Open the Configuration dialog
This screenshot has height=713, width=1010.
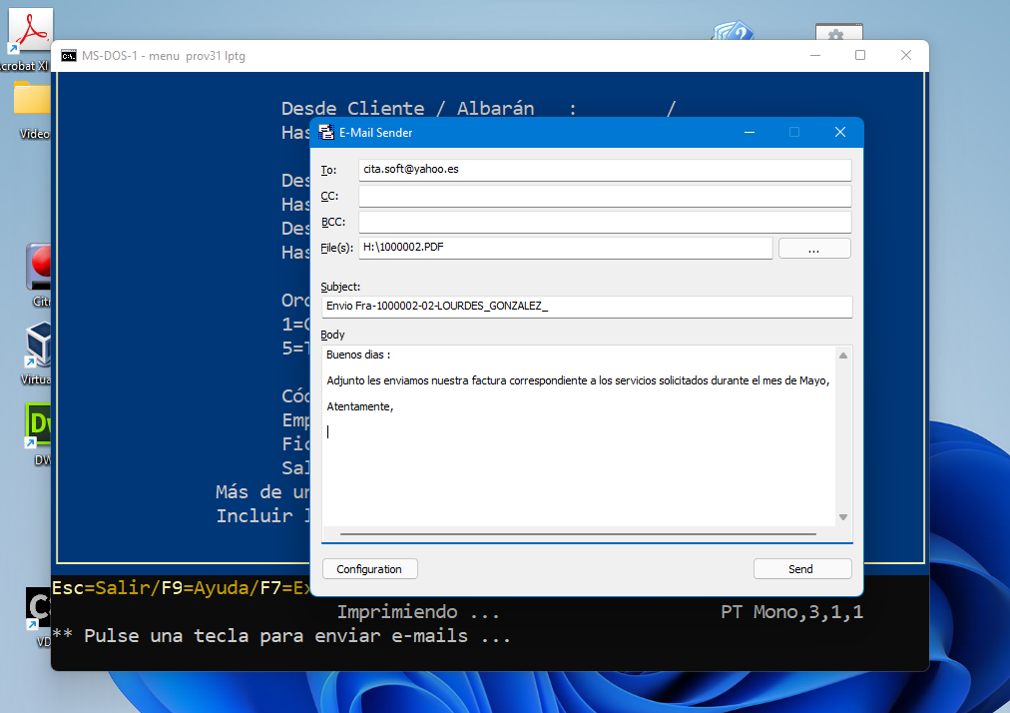pyautogui.click(x=369, y=568)
